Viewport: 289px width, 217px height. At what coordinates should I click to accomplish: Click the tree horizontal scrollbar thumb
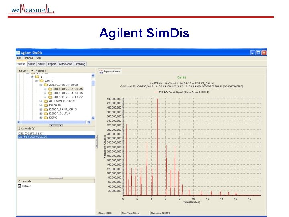(53, 122)
